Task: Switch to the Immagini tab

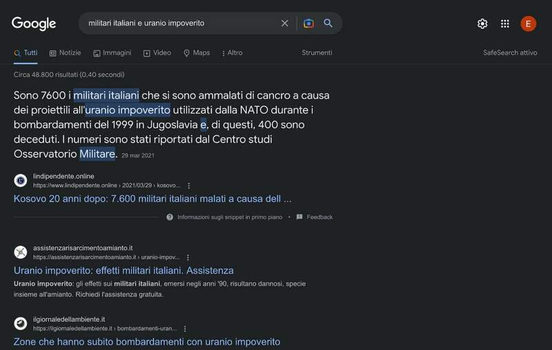Action: coord(112,53)
